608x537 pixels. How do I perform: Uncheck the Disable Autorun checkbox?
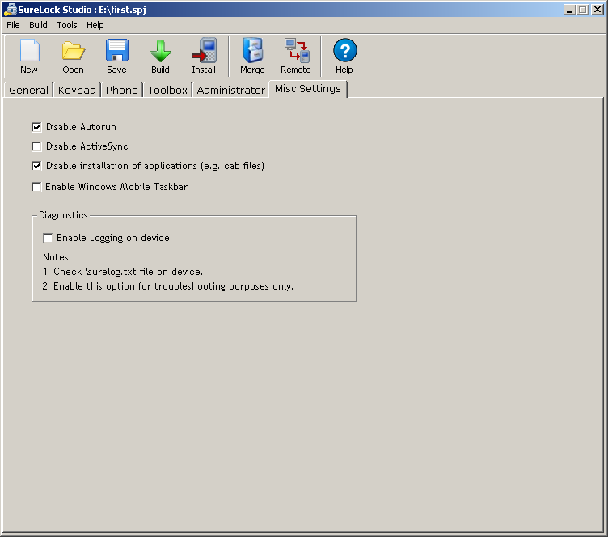[x=36, y=127]
